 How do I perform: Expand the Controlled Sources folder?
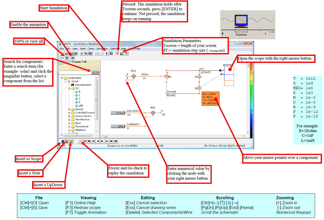coord(69,113)
